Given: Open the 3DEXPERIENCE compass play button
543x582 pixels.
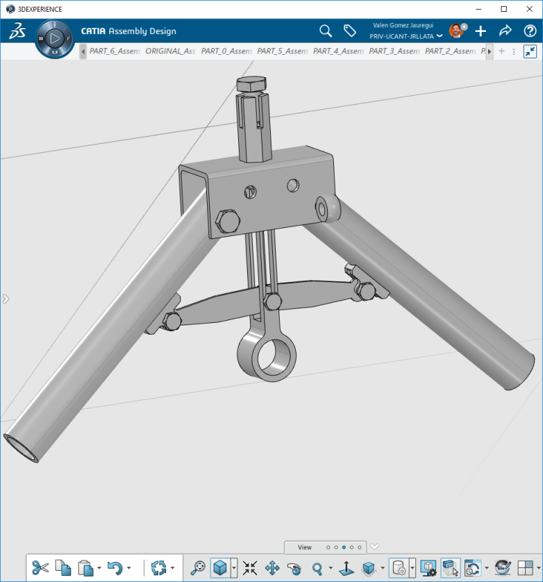Looking at the screenshot, I should pyautogui.click(x=55, y=38).
